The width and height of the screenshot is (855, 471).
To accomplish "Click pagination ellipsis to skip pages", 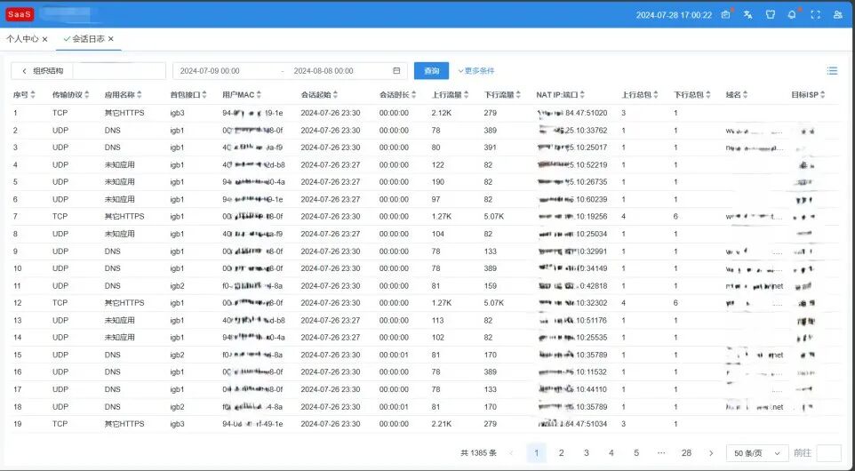I will [x=661, y=453].
